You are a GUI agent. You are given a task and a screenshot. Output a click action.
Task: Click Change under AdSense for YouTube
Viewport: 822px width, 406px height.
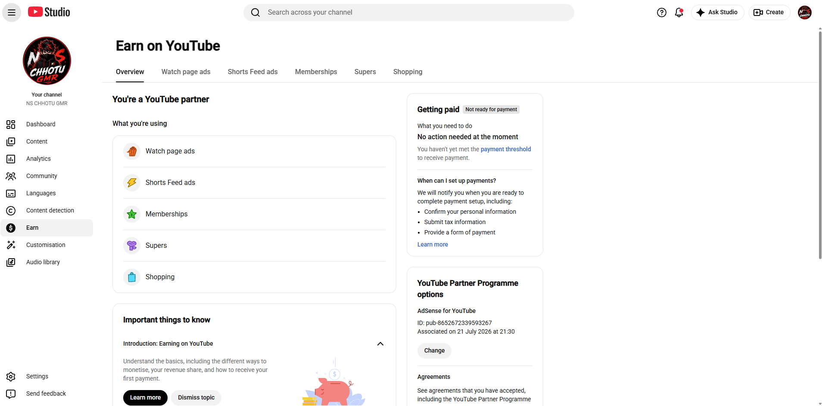pyautogui.click(x=434, y=350)
